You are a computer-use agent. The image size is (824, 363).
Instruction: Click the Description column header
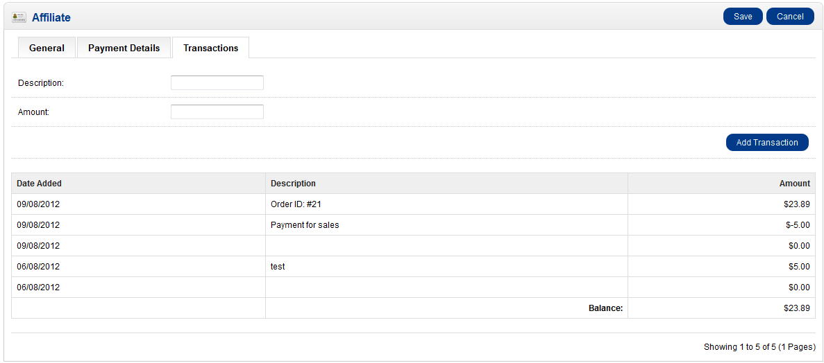[x=293, y=184]
